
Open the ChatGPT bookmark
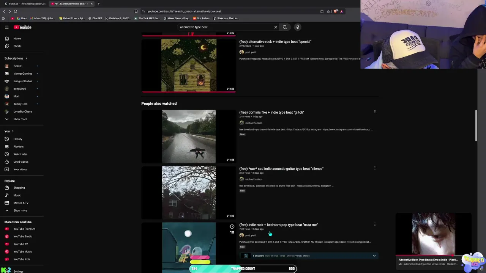(x=95, y=18)
